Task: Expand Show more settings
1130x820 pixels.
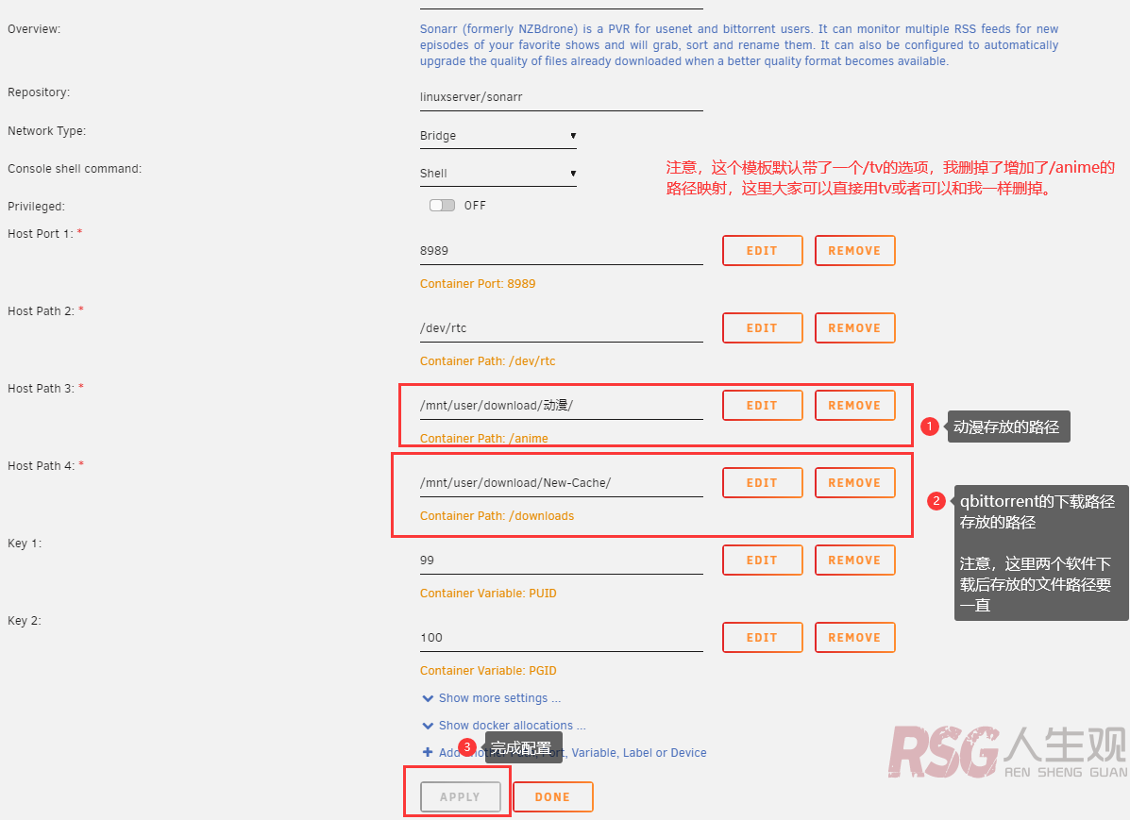Action: (499, 698)
